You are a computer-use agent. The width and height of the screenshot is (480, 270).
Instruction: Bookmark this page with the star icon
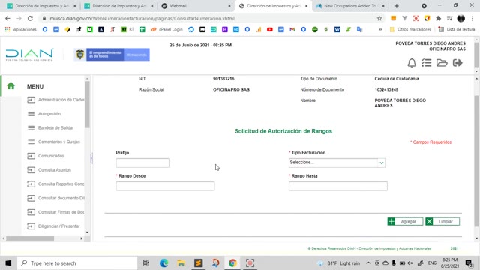tap(379, 18)
